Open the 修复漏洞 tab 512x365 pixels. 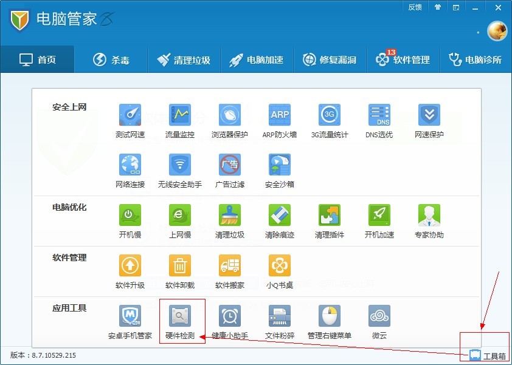tap(330, 60)
